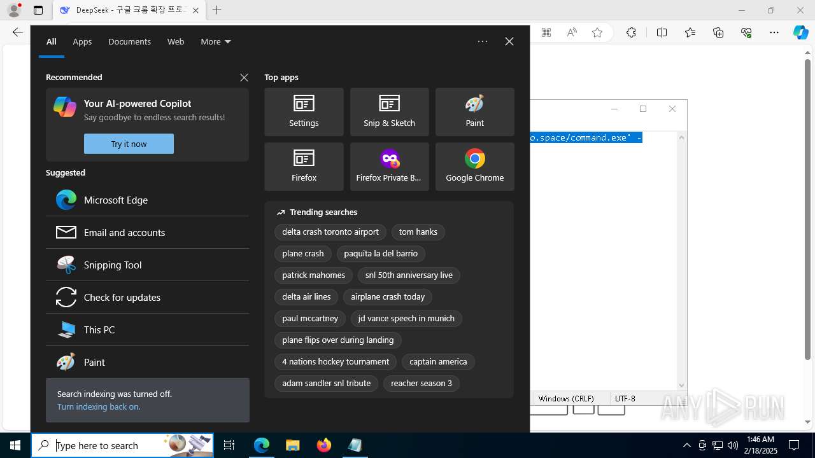The height and width of the screenshot is (458, 815).
Task: Search delta crash toronto airport
Action: [330, 232]
